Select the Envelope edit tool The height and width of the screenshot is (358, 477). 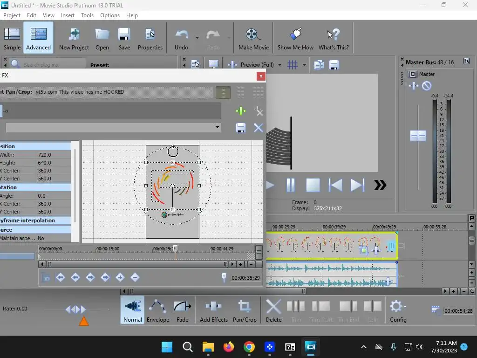(158, 310)
